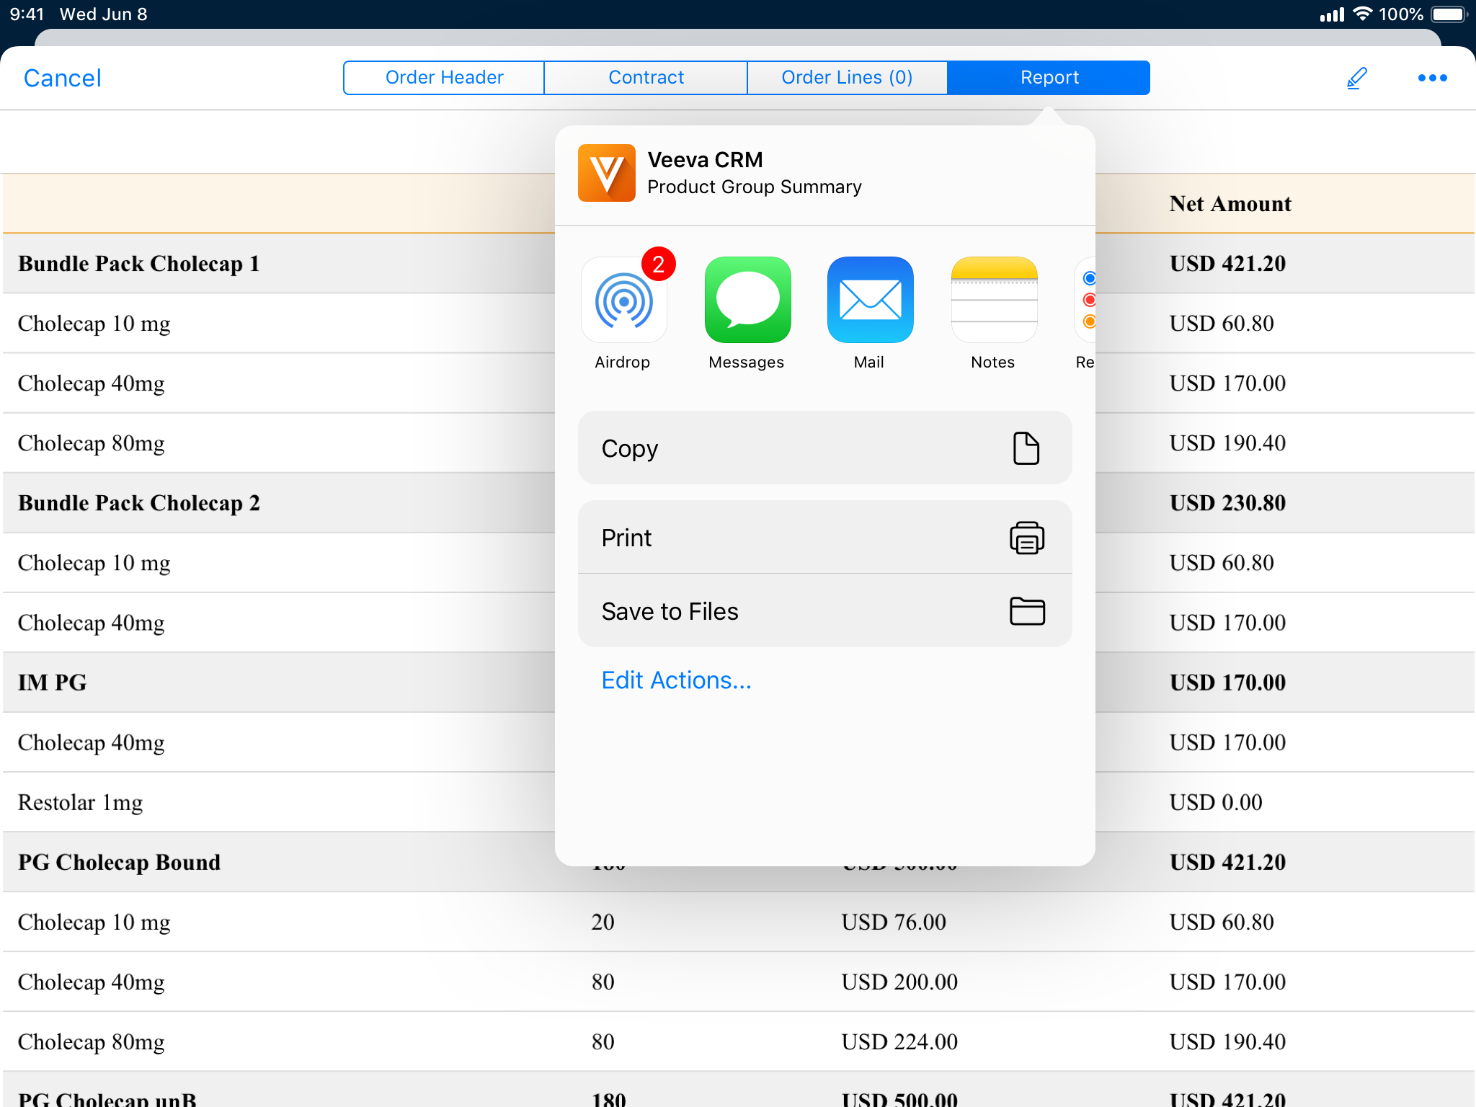1476x1107 pixels.
Task: Tap the Airdrop share icon
Action: pyautogui.click(x=623, y=301)
